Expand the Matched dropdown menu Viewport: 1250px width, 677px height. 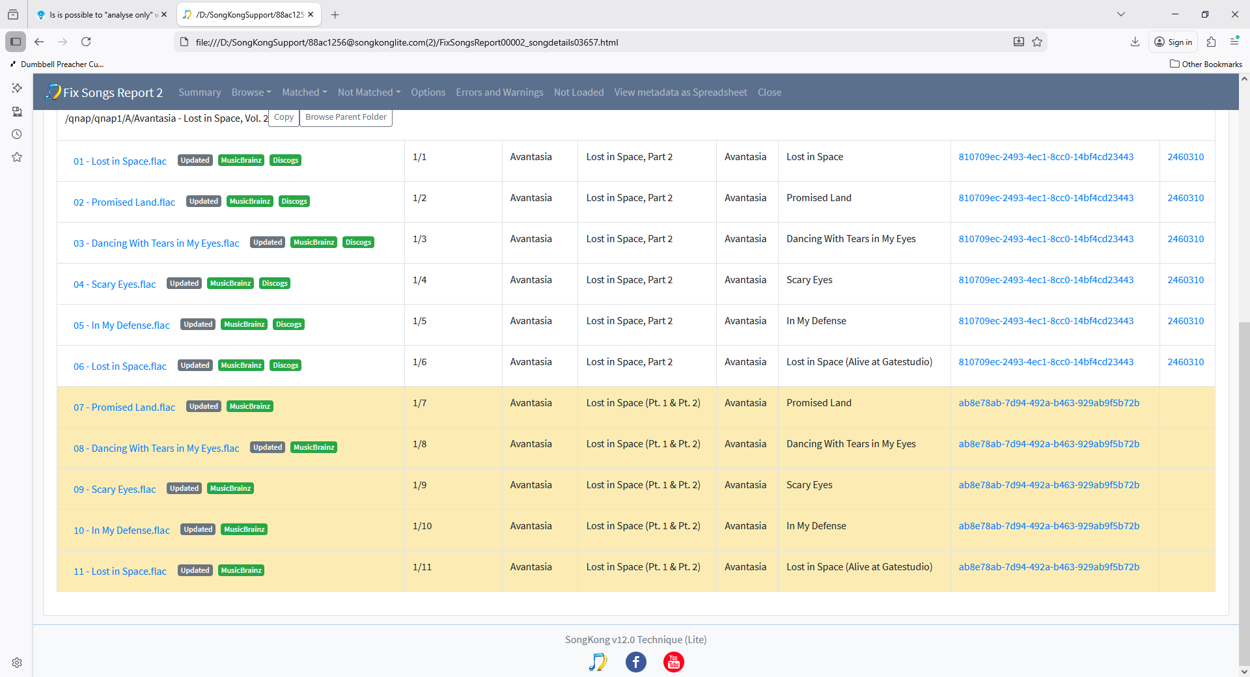[x=304, y=92]
